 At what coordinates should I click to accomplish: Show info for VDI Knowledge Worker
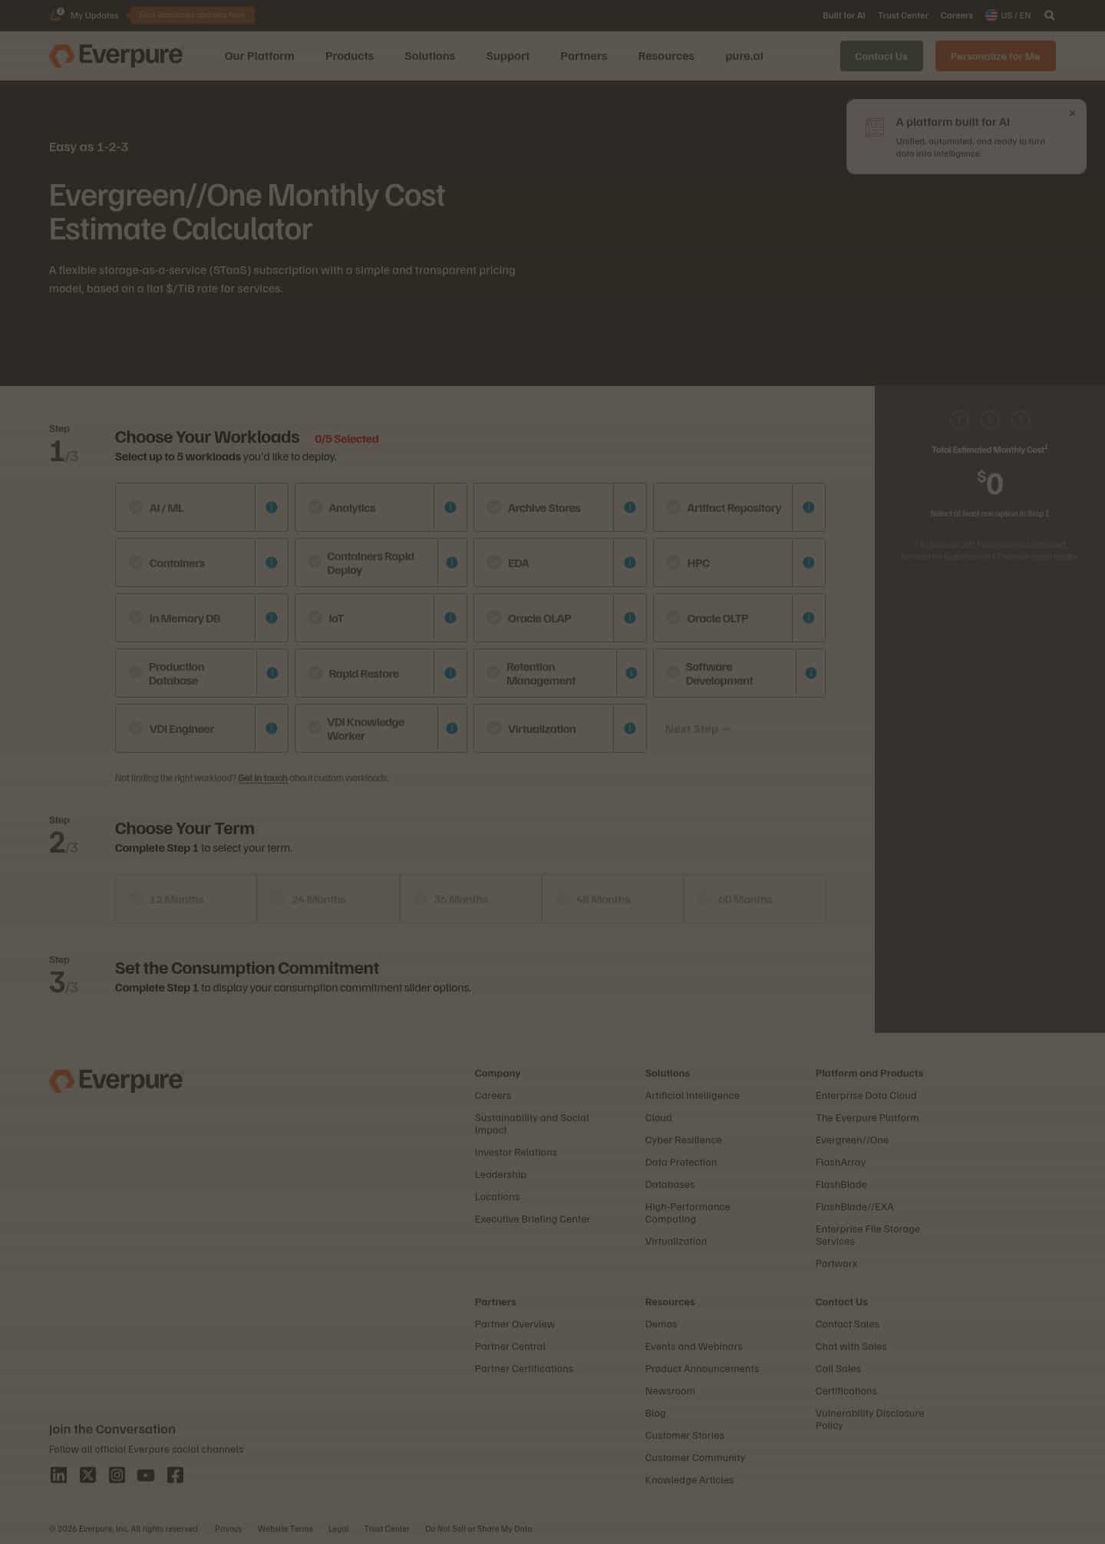point(452,728)
